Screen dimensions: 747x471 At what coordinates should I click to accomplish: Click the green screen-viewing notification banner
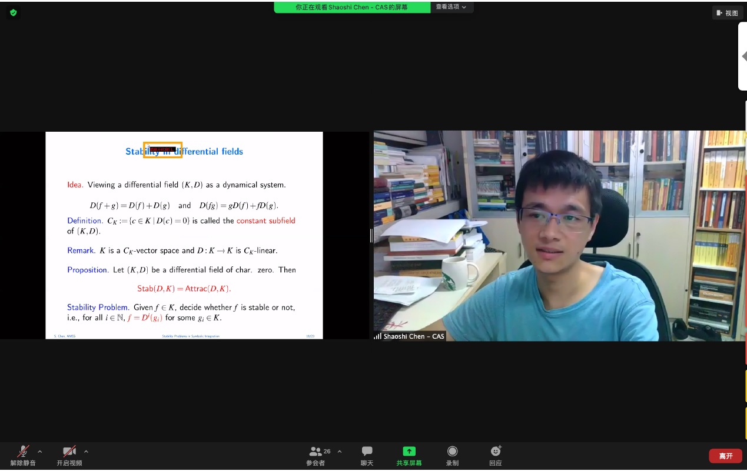pos(352,7)
